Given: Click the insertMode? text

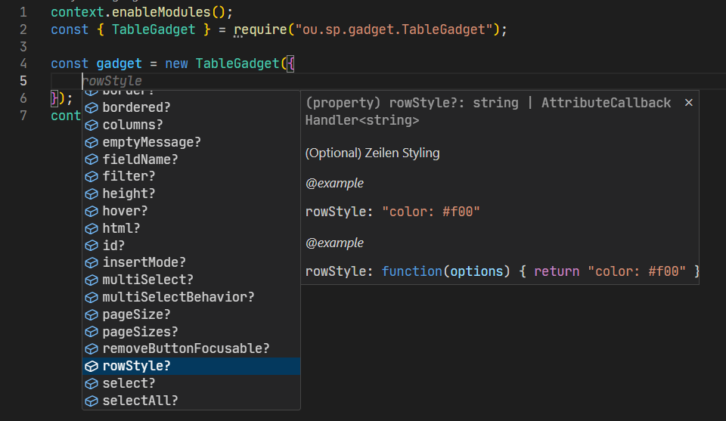Looking at the screenshot, I should tap(144, 262).
